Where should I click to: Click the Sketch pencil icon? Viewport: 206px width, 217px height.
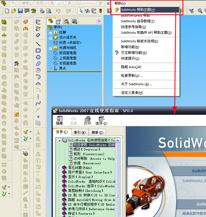[38, 22]
